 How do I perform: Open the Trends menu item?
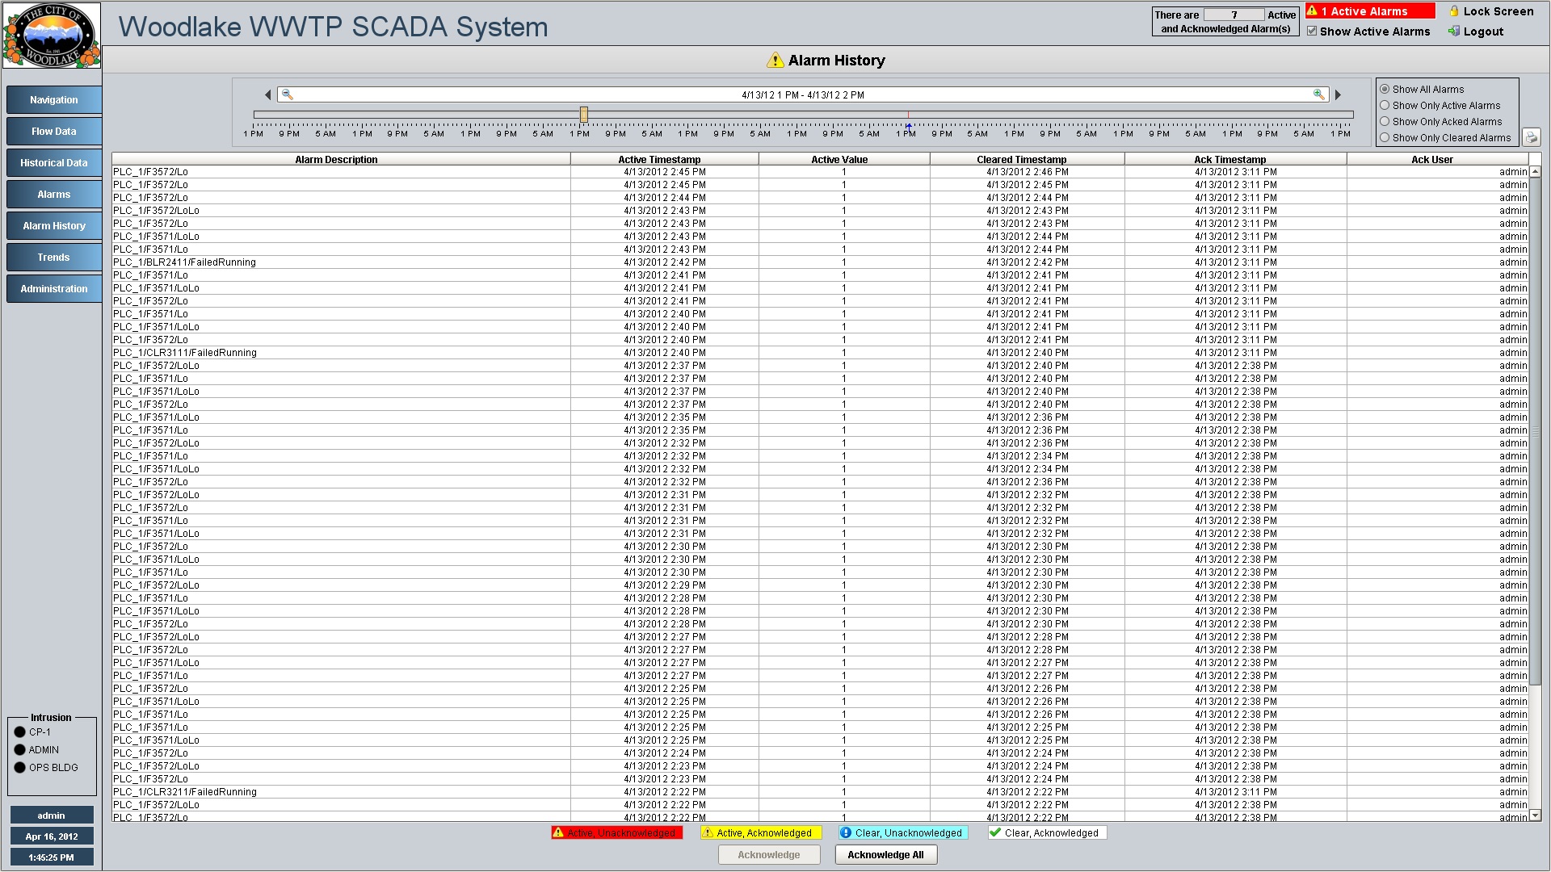click(53, 258)
